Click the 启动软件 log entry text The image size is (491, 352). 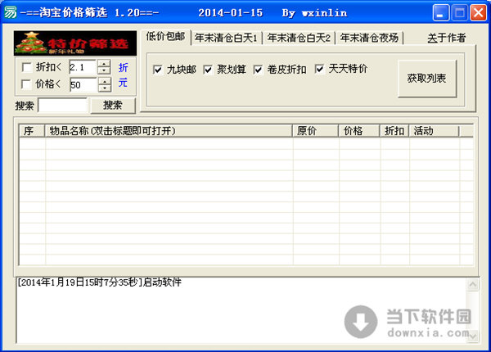coord(162,282)
